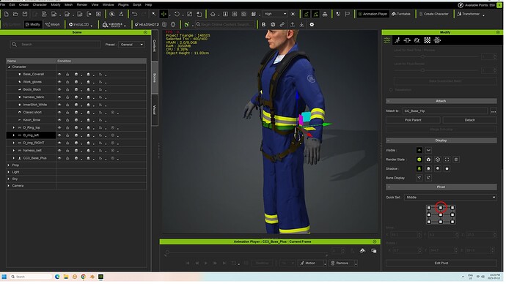Click the Edit Pivot button
The height and width of the screenshot is (284, 506).
[x=441, y=263]
